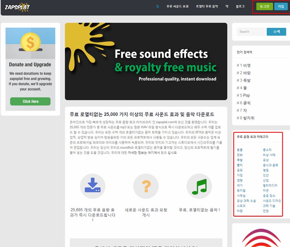Open the 종소리 category link
The image size is (290, 247).
267,150
